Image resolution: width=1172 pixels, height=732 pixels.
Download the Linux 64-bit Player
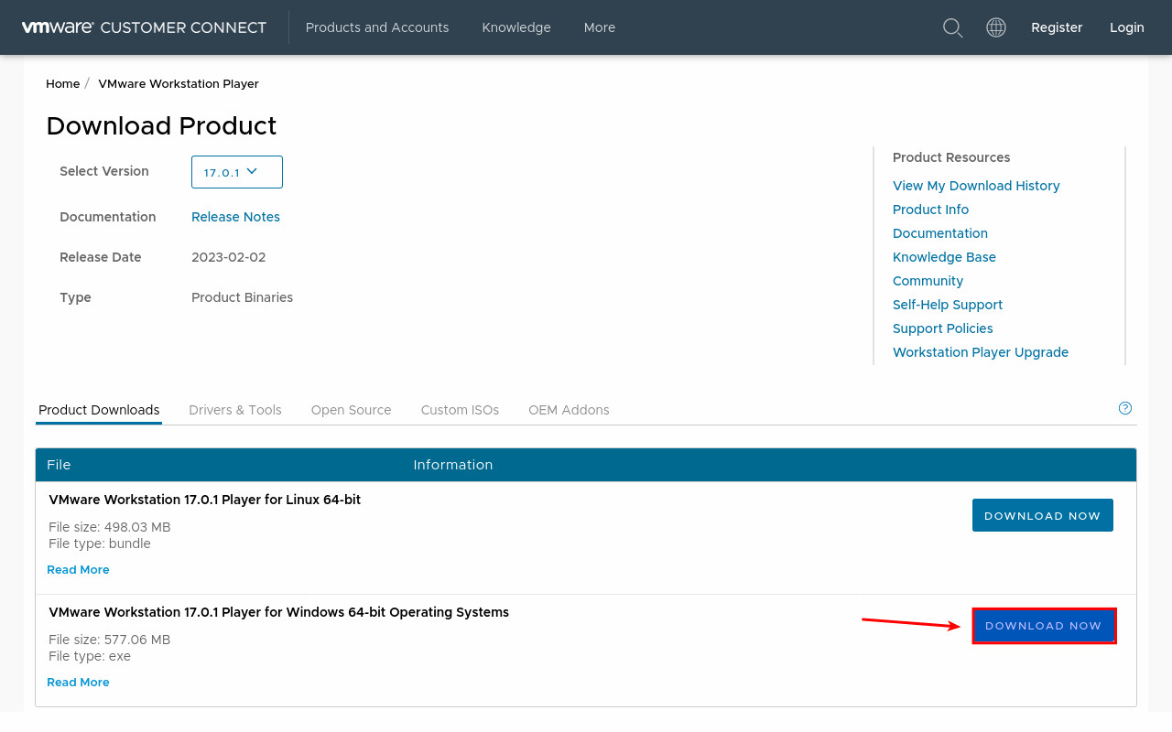click(1043, 515)
